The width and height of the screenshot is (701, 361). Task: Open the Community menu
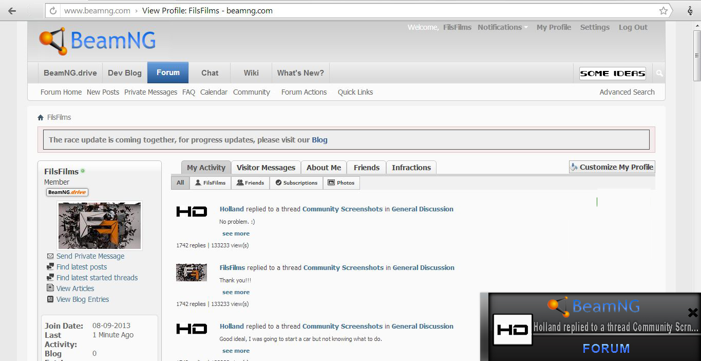click(x=251, y=92)
